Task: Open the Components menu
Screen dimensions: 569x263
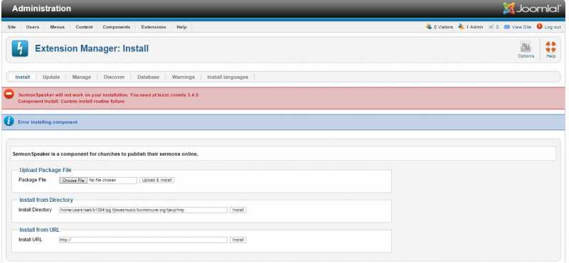Action: pos(117,27)
